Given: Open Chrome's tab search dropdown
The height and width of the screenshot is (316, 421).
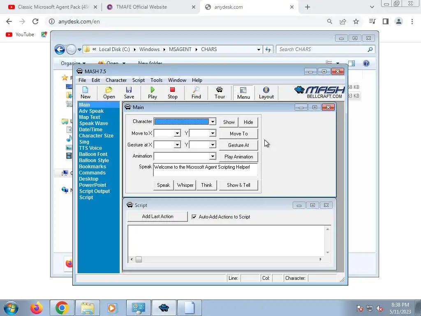Looking at the screenshot, I should [372, 7].
